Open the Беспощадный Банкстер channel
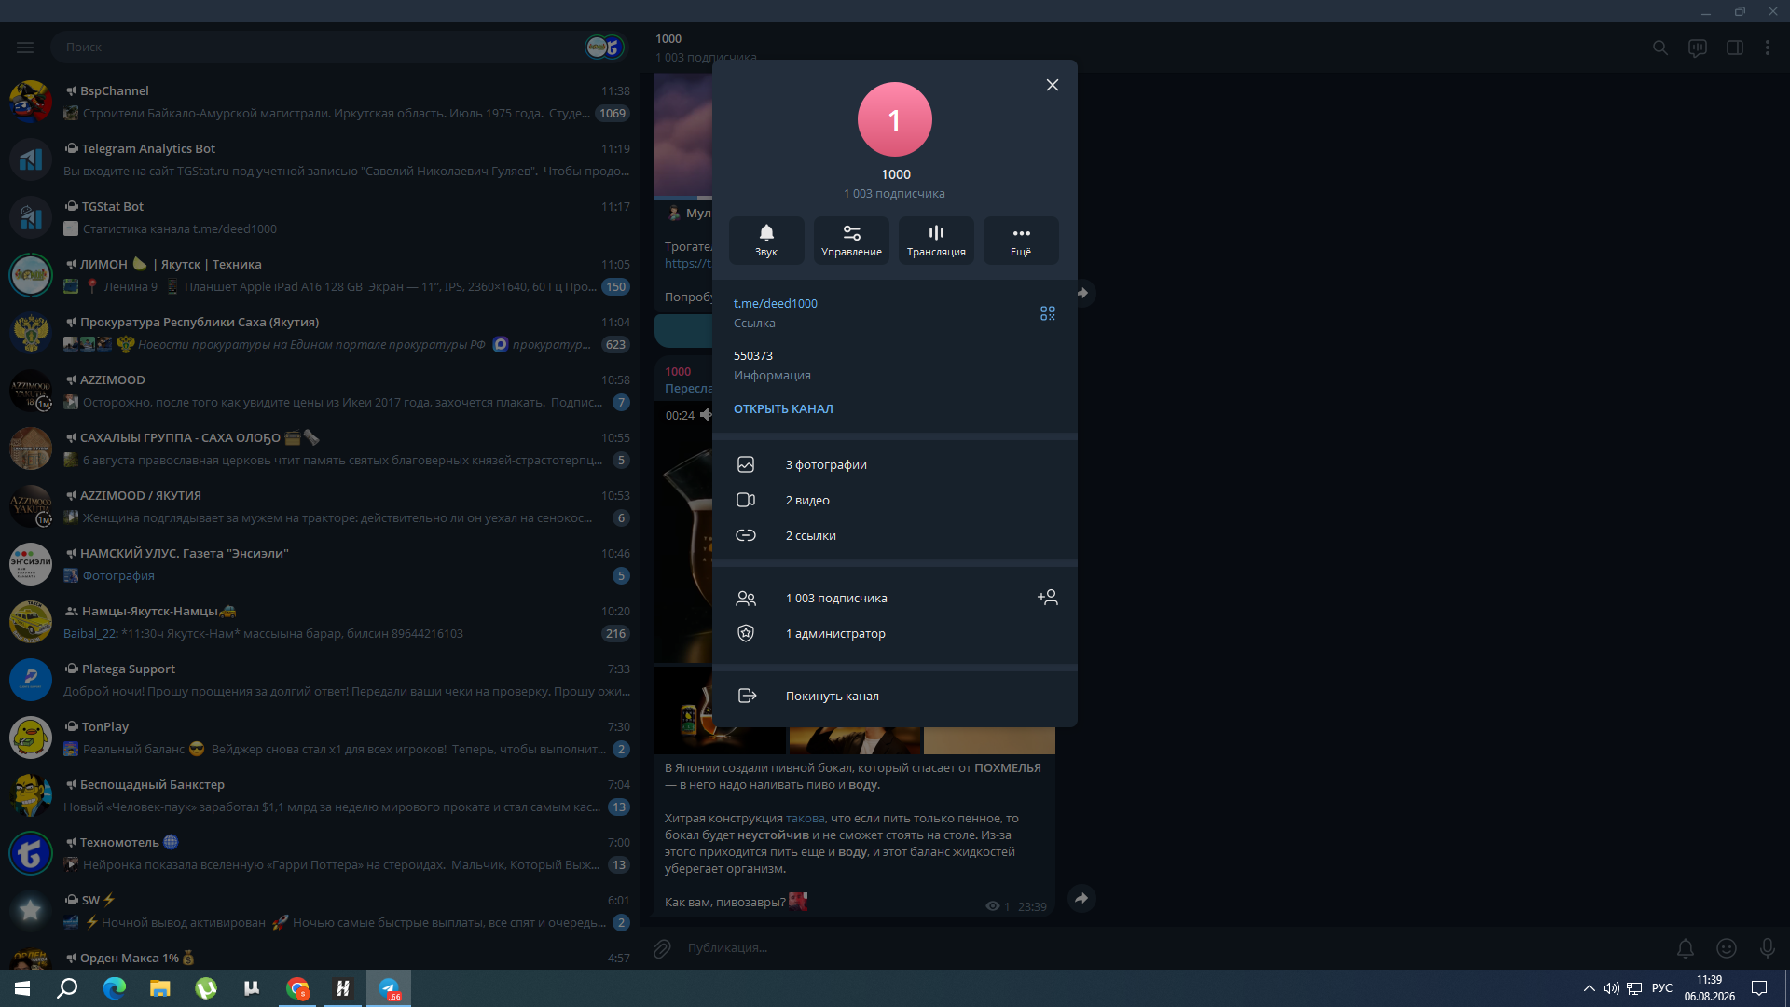This screenshot has height=1007, width=1790. click(319, 795)
